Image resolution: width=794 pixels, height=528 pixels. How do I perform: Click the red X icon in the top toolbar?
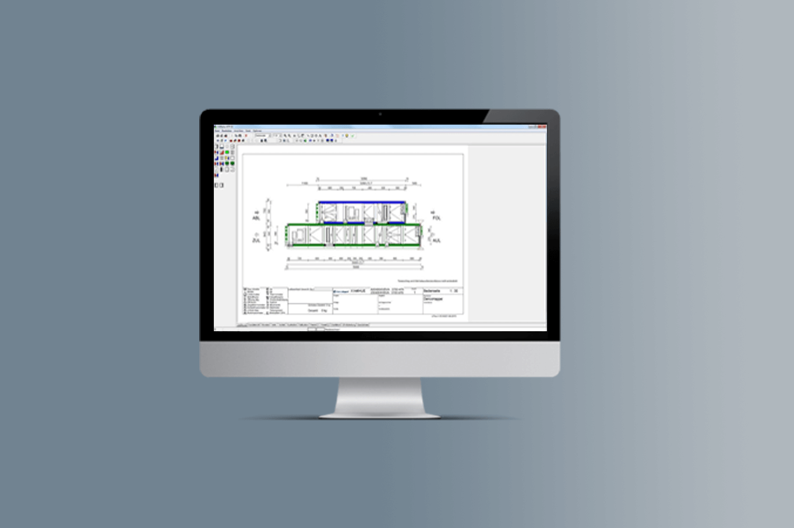[246, 136]
